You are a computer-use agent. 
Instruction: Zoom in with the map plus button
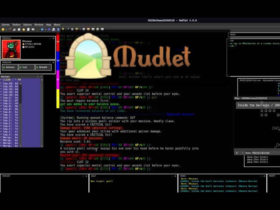pos(237,153)
